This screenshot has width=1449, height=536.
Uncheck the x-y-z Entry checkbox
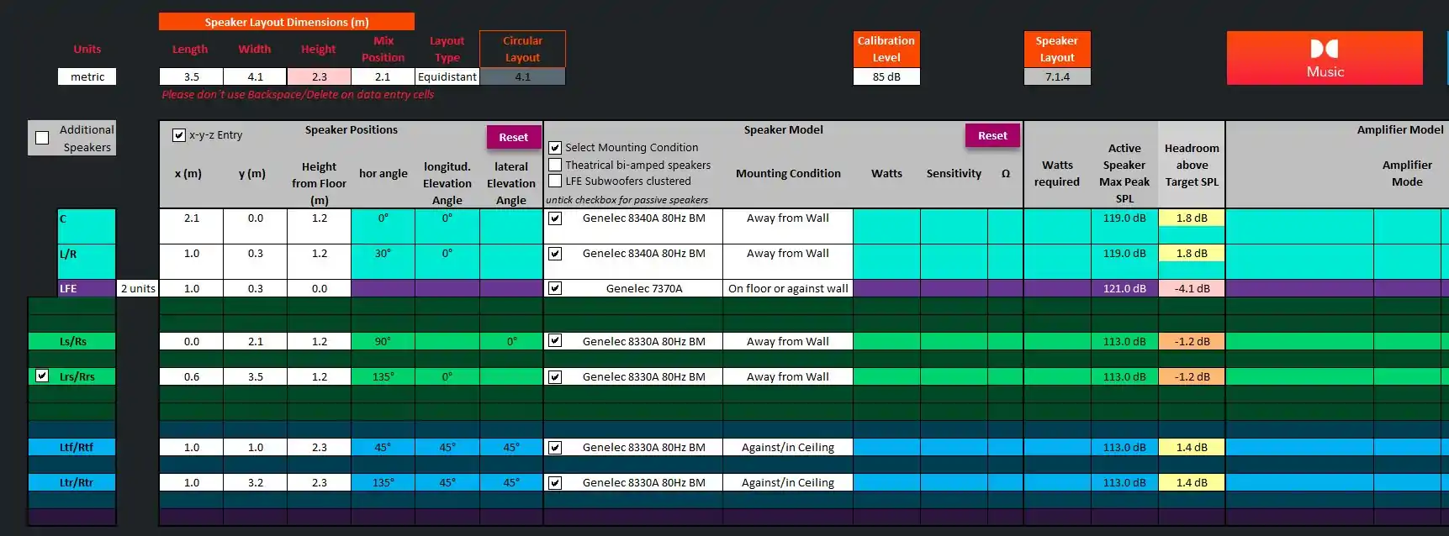pos(178,134)
